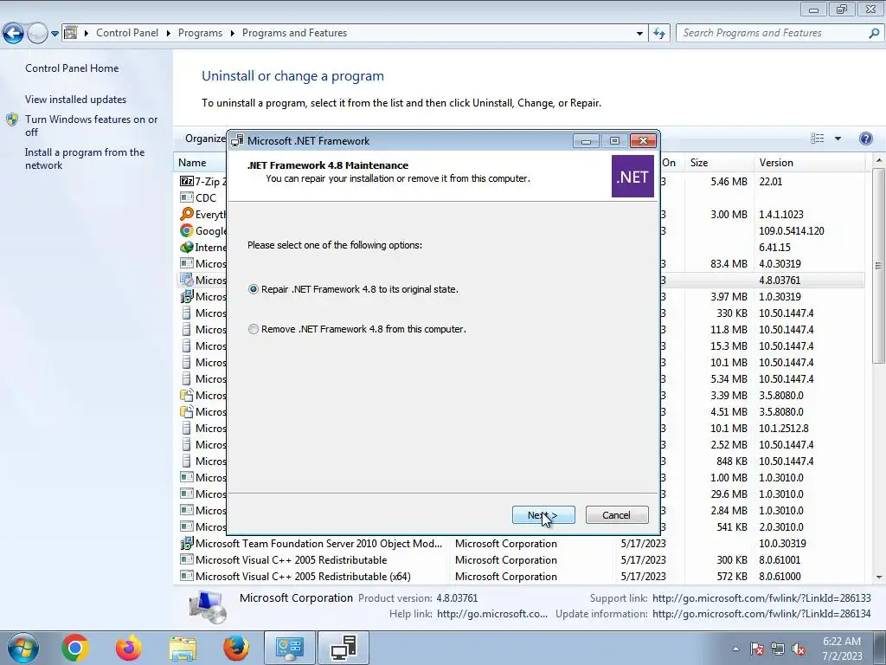The image size is (886, 665).
Task: Click the folder icon in the address bar
Action: click(71, 34)
